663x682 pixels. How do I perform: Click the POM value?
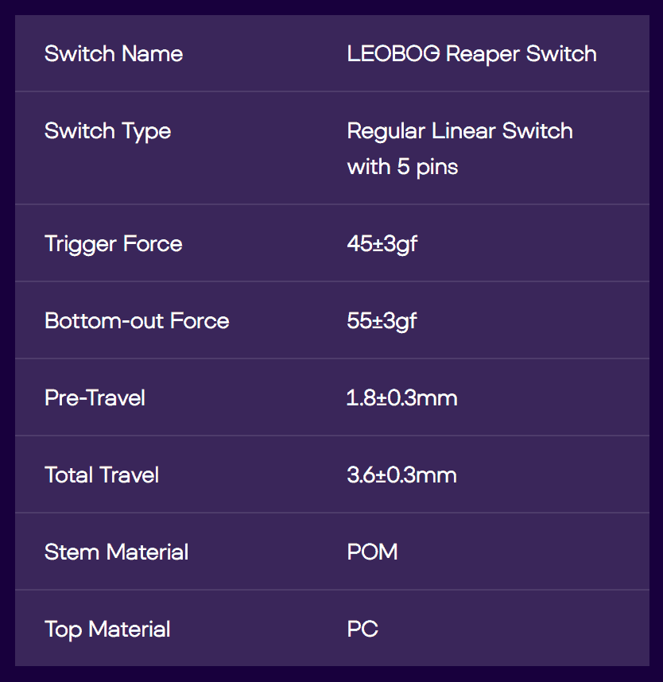(373, 552)
